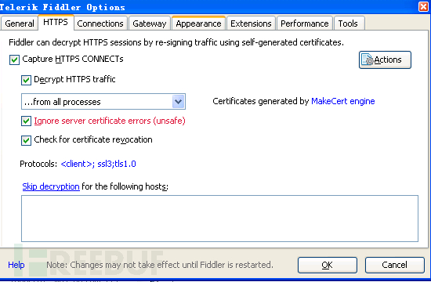Viewport: 431px width, 282px height.
Task: Open the process filter combo box
Action: [x=103, y=102]
